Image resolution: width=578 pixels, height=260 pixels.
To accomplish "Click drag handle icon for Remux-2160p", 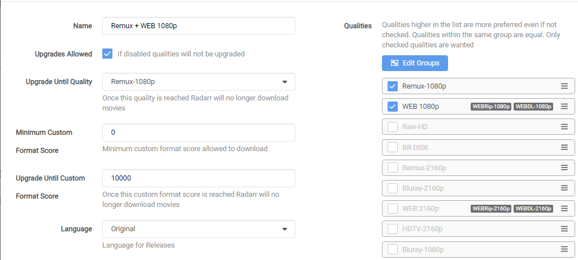I will [x=564, y=168].
